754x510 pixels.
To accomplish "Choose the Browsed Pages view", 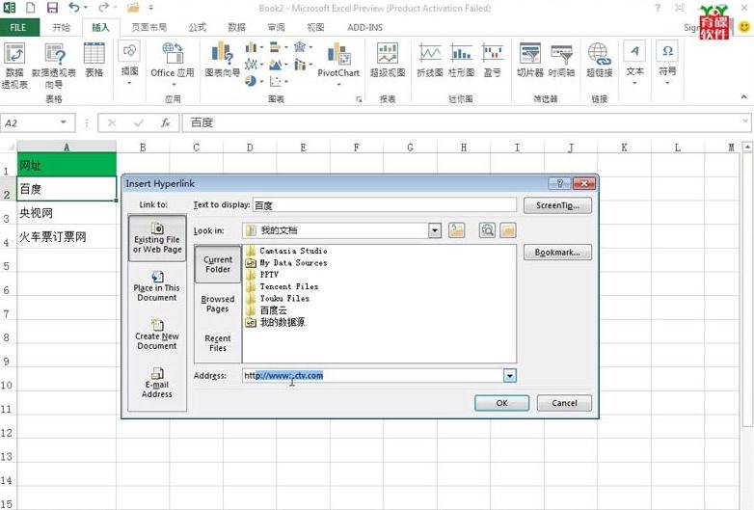I will click(218, 304).
